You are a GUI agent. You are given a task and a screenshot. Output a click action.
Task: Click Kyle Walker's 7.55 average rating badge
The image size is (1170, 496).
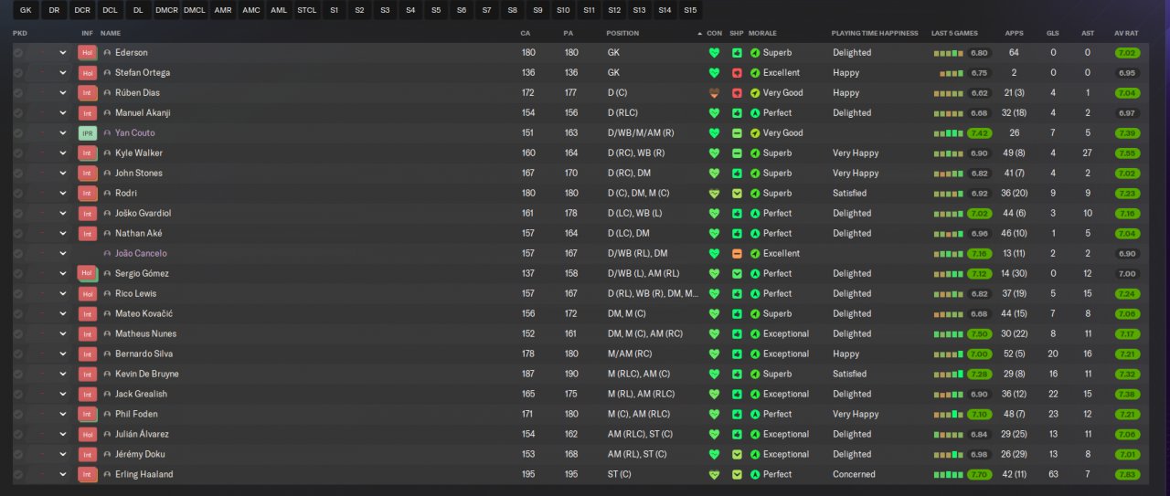click(x=1127, y=153)
